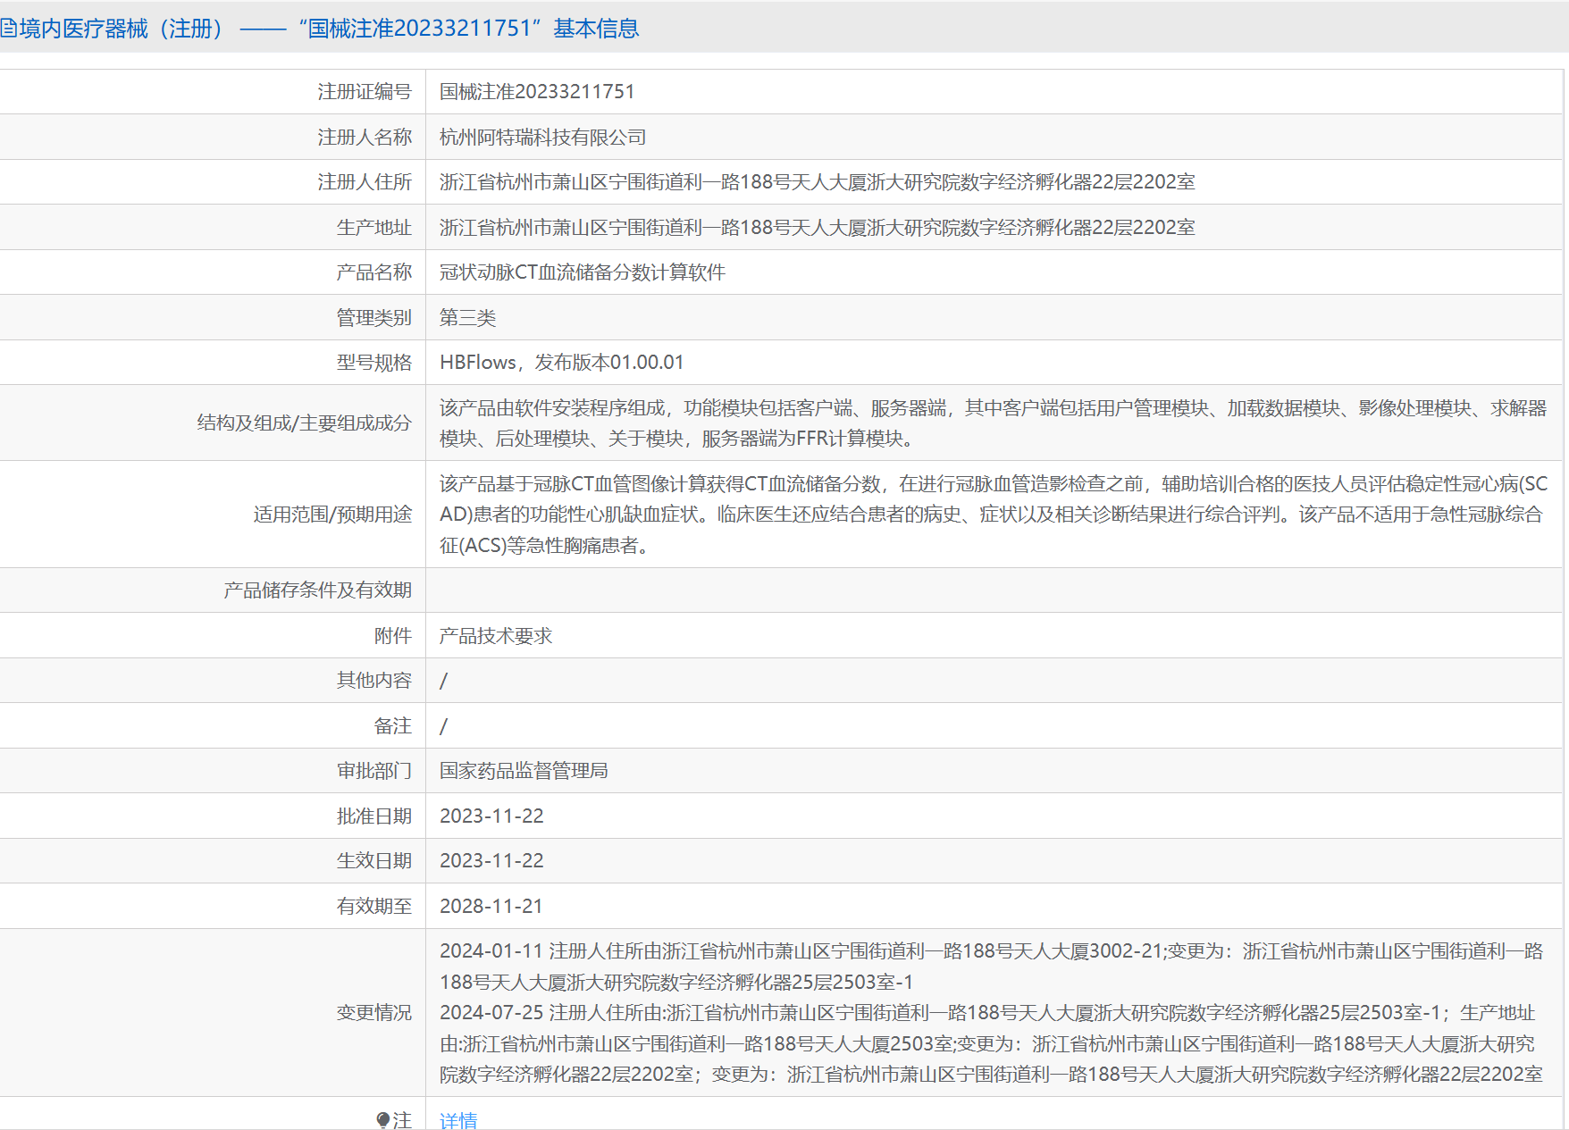
Task: Click the document icon in page header
Action: pyautogui.click(x=8, y=29)
